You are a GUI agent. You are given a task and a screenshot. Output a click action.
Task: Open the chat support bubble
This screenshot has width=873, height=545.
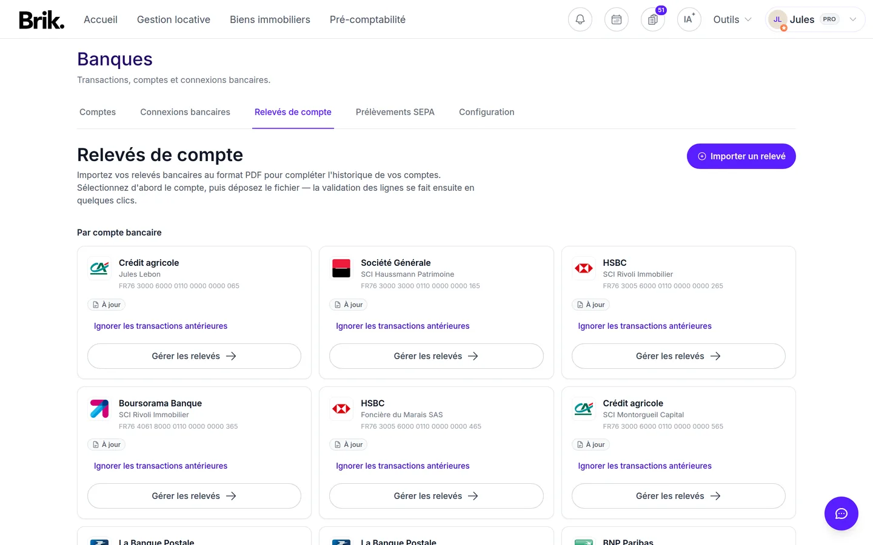(841, 514)
